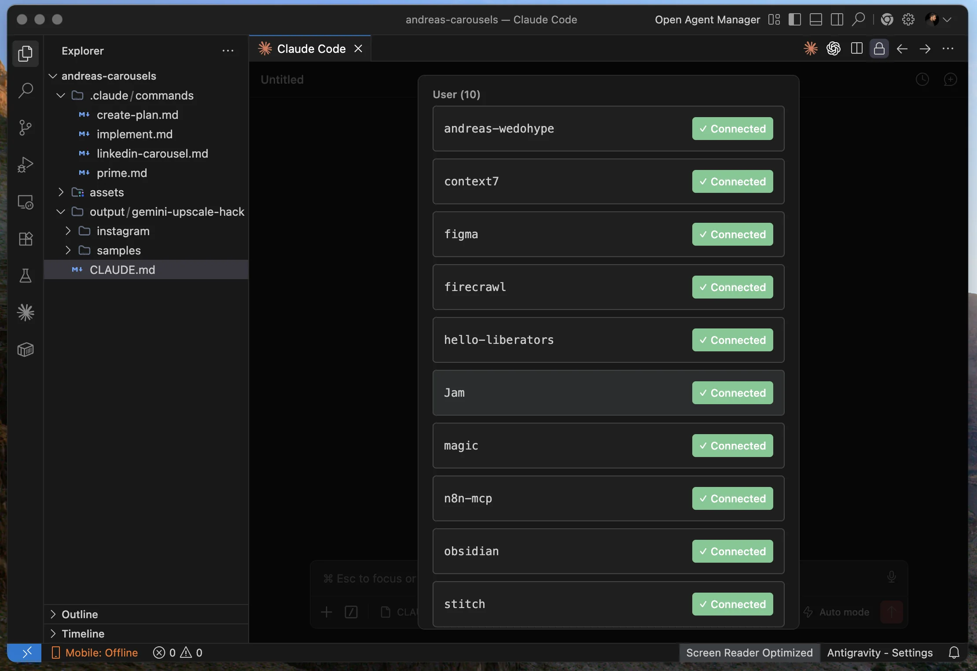Expand the Timeline section
Viewport: 977px width, 671px height.
(x=146, y=634)
